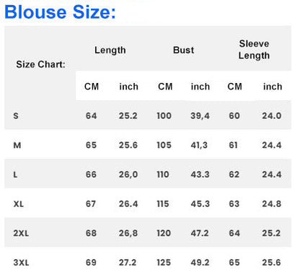The image size is (300, 272).
Task: Click the 100 bust CM value
Action: click(164, 116)
